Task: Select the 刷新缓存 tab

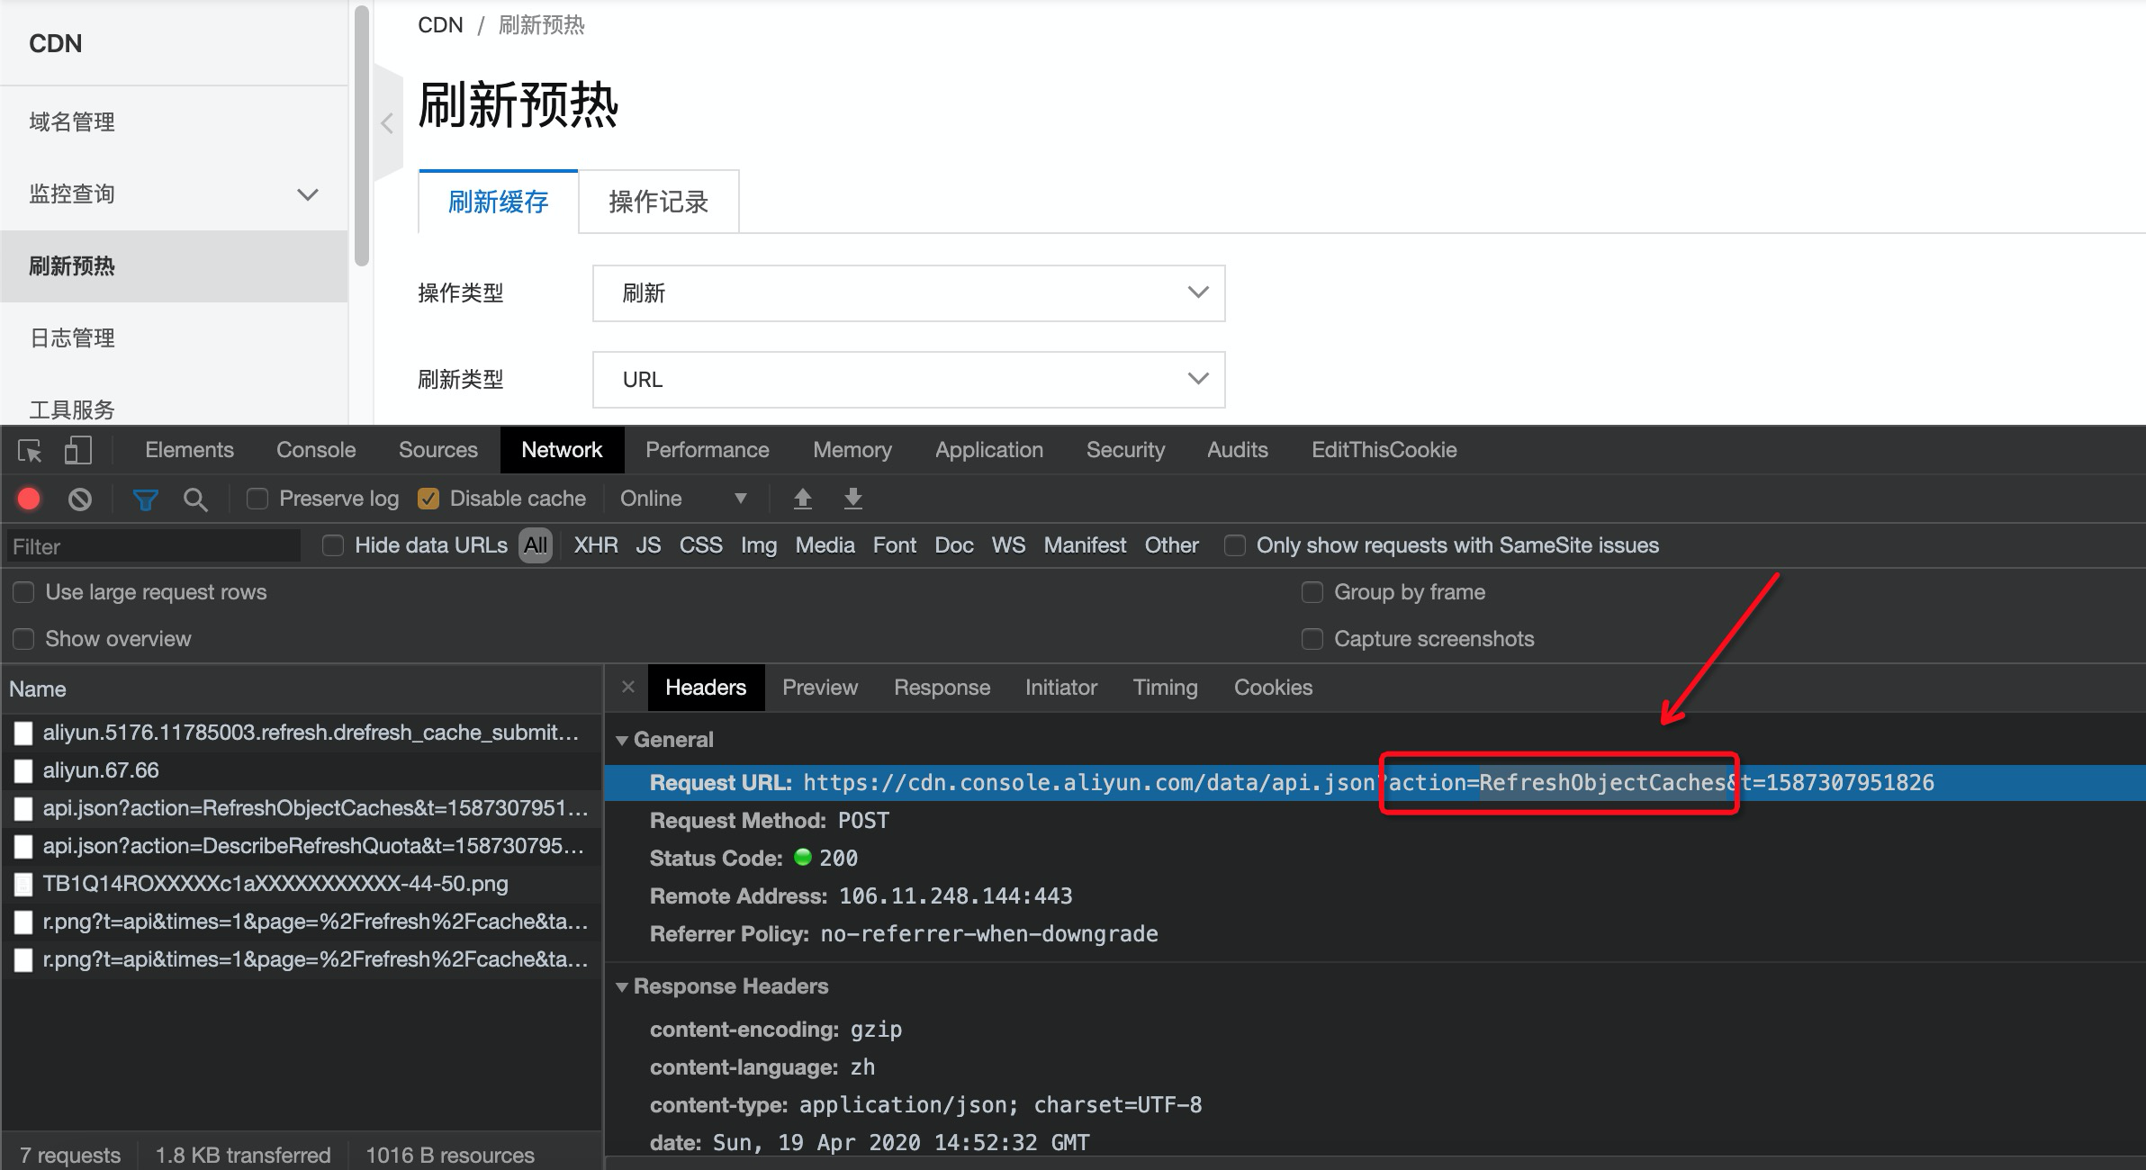Action: tap(499, 202)
